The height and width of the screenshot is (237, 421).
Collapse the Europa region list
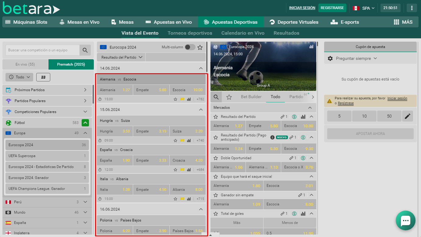(x=85, y=133)
